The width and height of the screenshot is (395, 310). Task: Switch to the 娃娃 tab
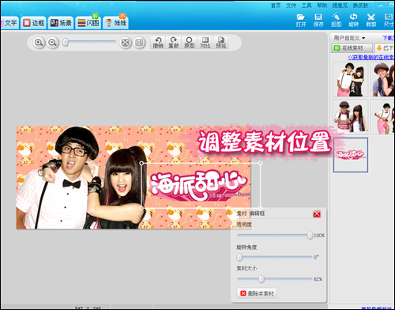(115, 23)
